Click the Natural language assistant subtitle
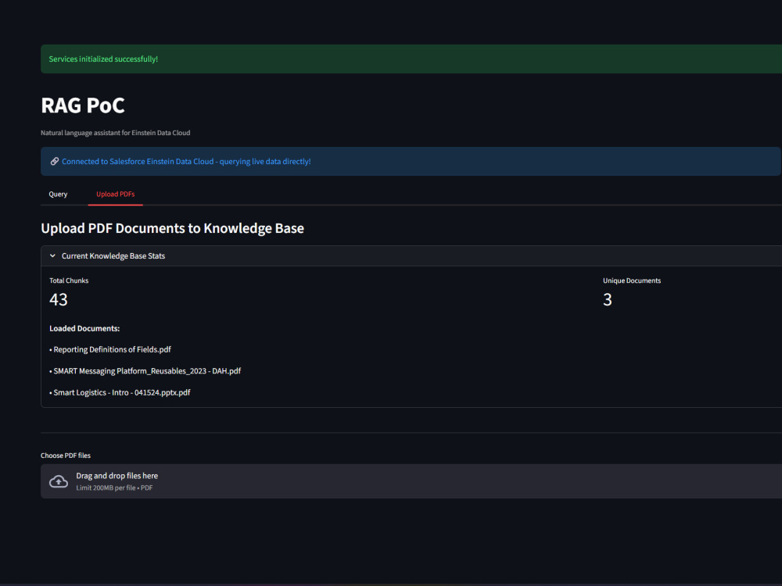782x586 pixels. pyautogui.click(x=115, y=133)
